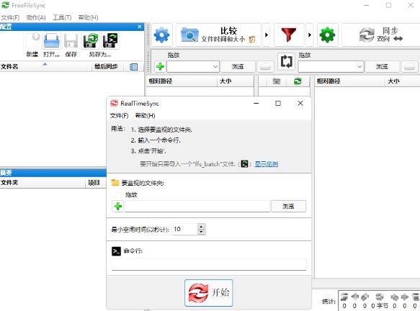The height and width of the screenshot is (311, 420).
Task: Minimize the RealTimeSync window
Action: [x=256, y=104]
